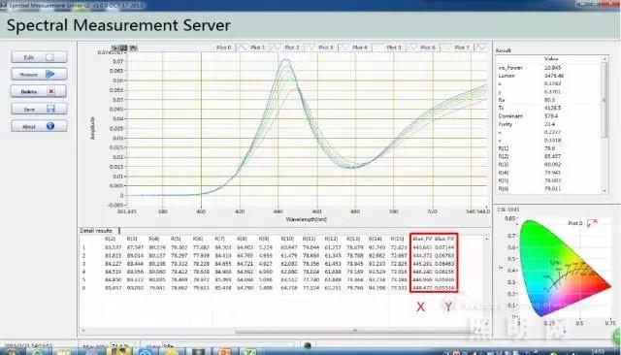Open the CIE 1931 Plot 0 legend icon
Screen dimensions: 621x355
point(593,223)
